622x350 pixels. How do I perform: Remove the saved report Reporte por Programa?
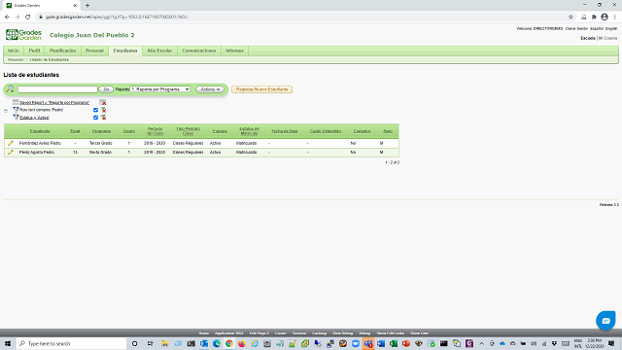[x=103, y=102]
